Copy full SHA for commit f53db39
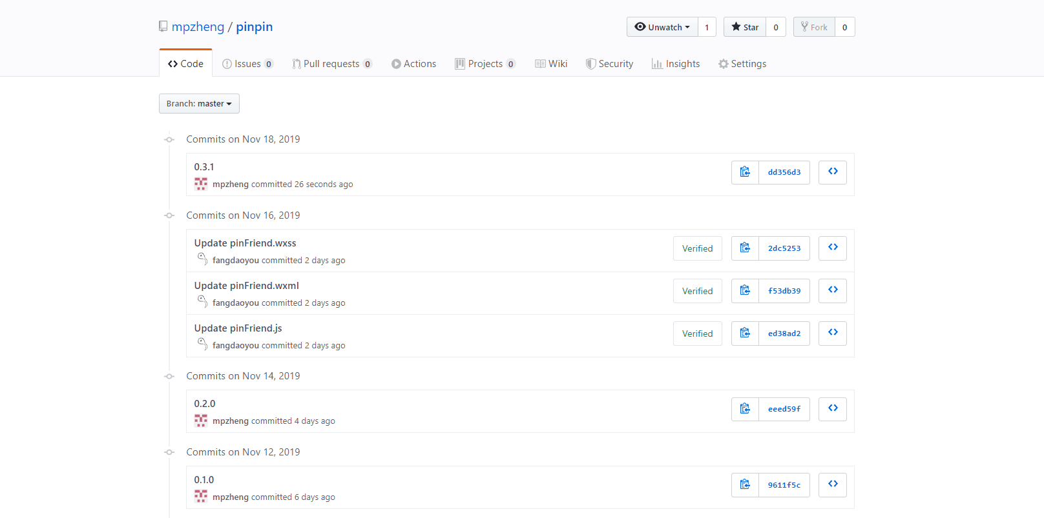The image size is (1044, 518). point(745,291)
